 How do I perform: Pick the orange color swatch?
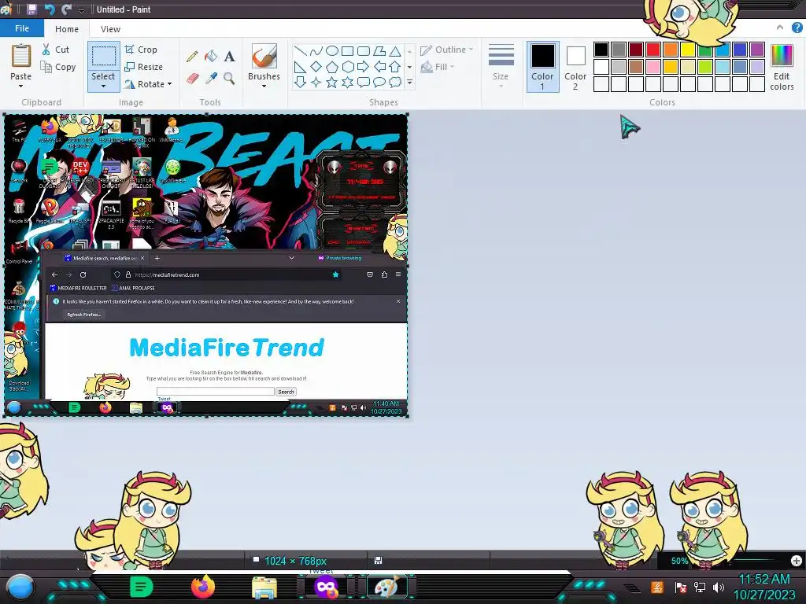(671, 50)
